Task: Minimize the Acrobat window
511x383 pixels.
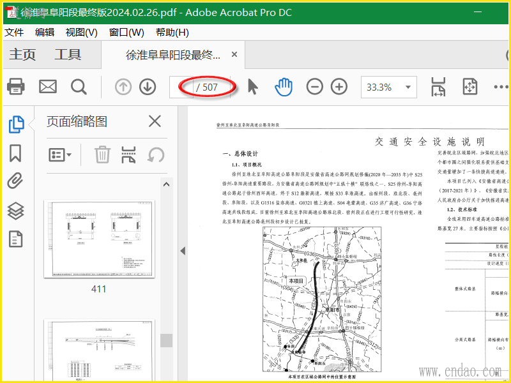Action: click(478, 12)
